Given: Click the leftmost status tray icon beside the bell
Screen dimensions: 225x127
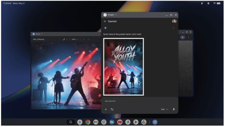Looking at the screenshot, I should pyautogui.click(x=202, y=3).
